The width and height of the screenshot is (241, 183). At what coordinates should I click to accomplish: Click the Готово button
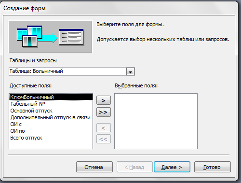pos(213,167)
